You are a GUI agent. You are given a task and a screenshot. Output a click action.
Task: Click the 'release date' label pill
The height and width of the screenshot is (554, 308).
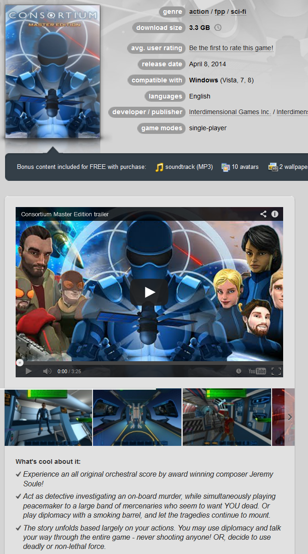coord(162,64)
